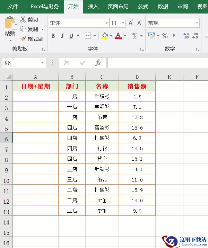Select cell with value 16.1
The height and width of the screenshot is (248, 208).
[137, 159]
